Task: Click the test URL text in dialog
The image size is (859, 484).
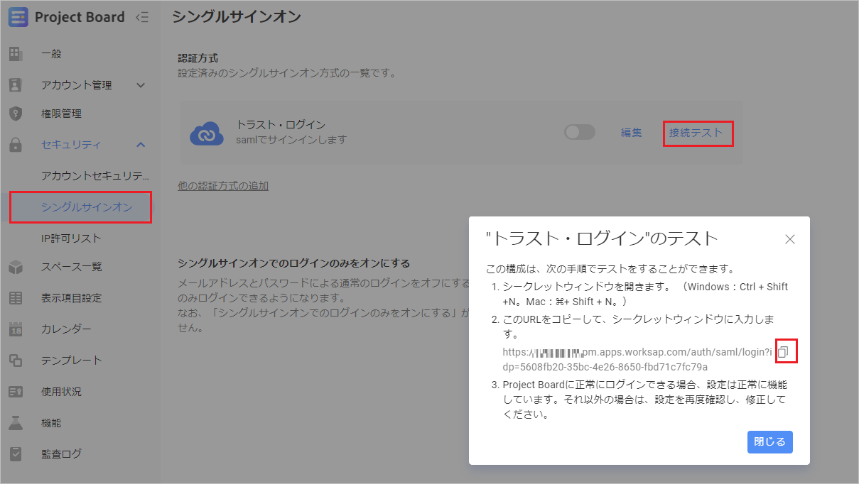Action: (x=637, y=359)
